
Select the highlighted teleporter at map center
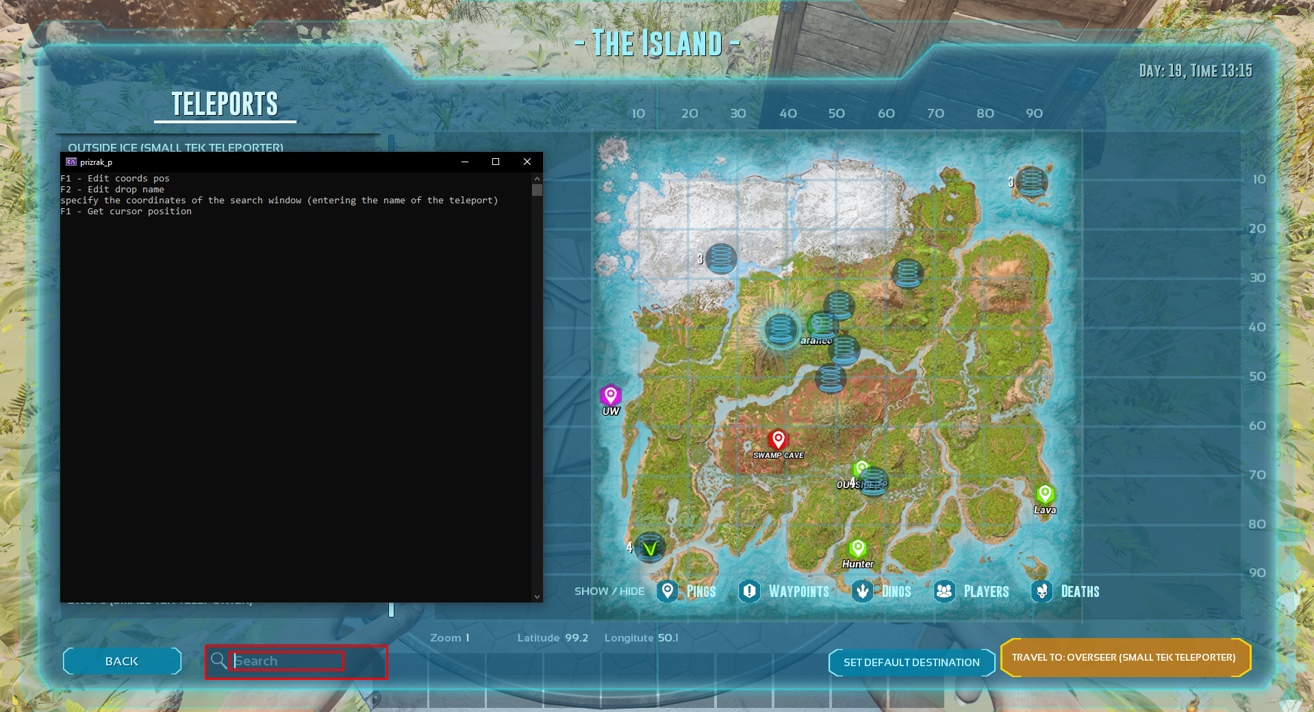(x=781, y=330)
